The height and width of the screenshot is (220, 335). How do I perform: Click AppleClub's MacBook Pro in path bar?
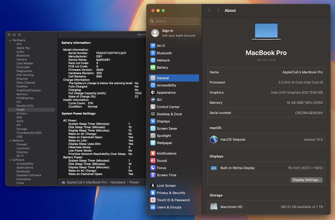pos(87,182)
